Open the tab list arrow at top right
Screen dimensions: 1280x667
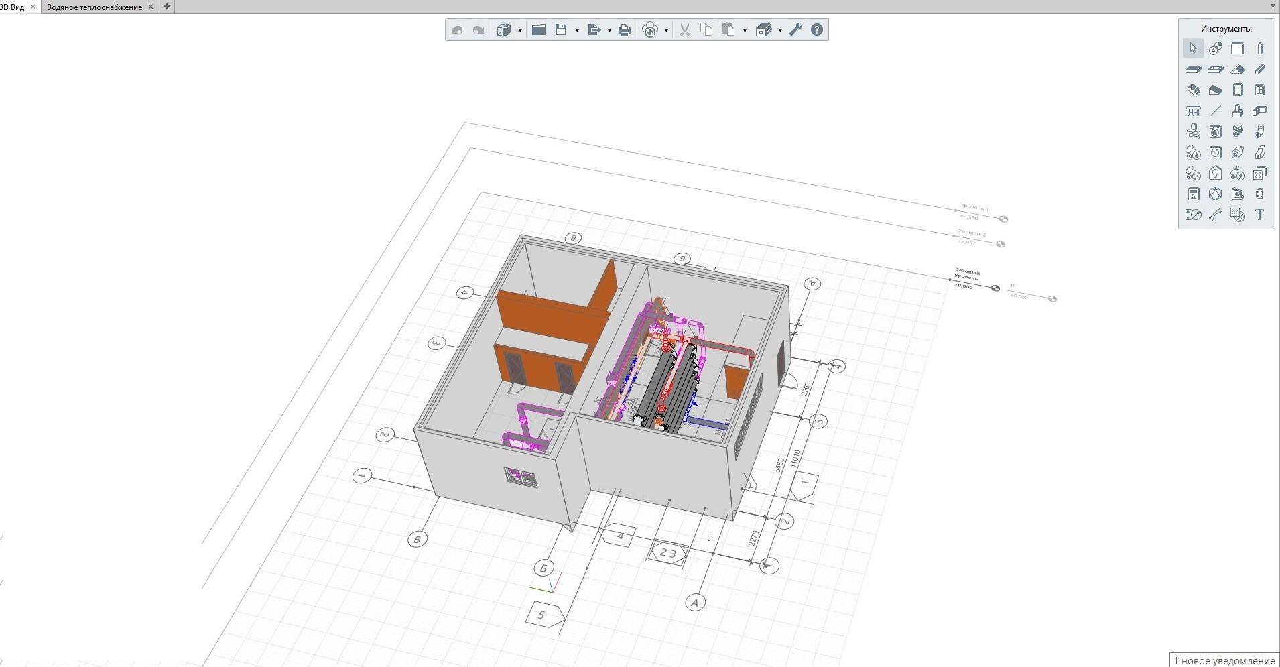pyautogui.click(x=1273, y=6)
